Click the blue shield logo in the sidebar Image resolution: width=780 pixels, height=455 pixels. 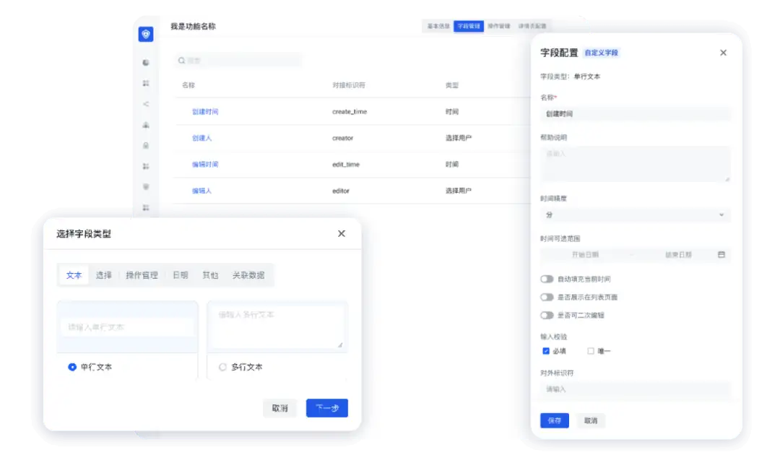(146, 34)
